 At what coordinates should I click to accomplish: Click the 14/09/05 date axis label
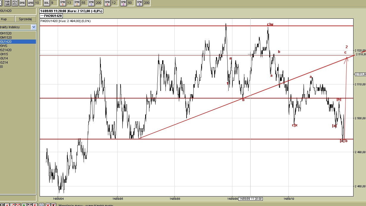(118, 199)
